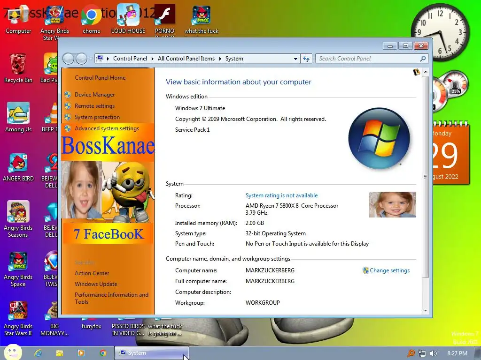Click scrollbar up arrow in System window
The height and width of the screenshot is (360, 481).
426,72
